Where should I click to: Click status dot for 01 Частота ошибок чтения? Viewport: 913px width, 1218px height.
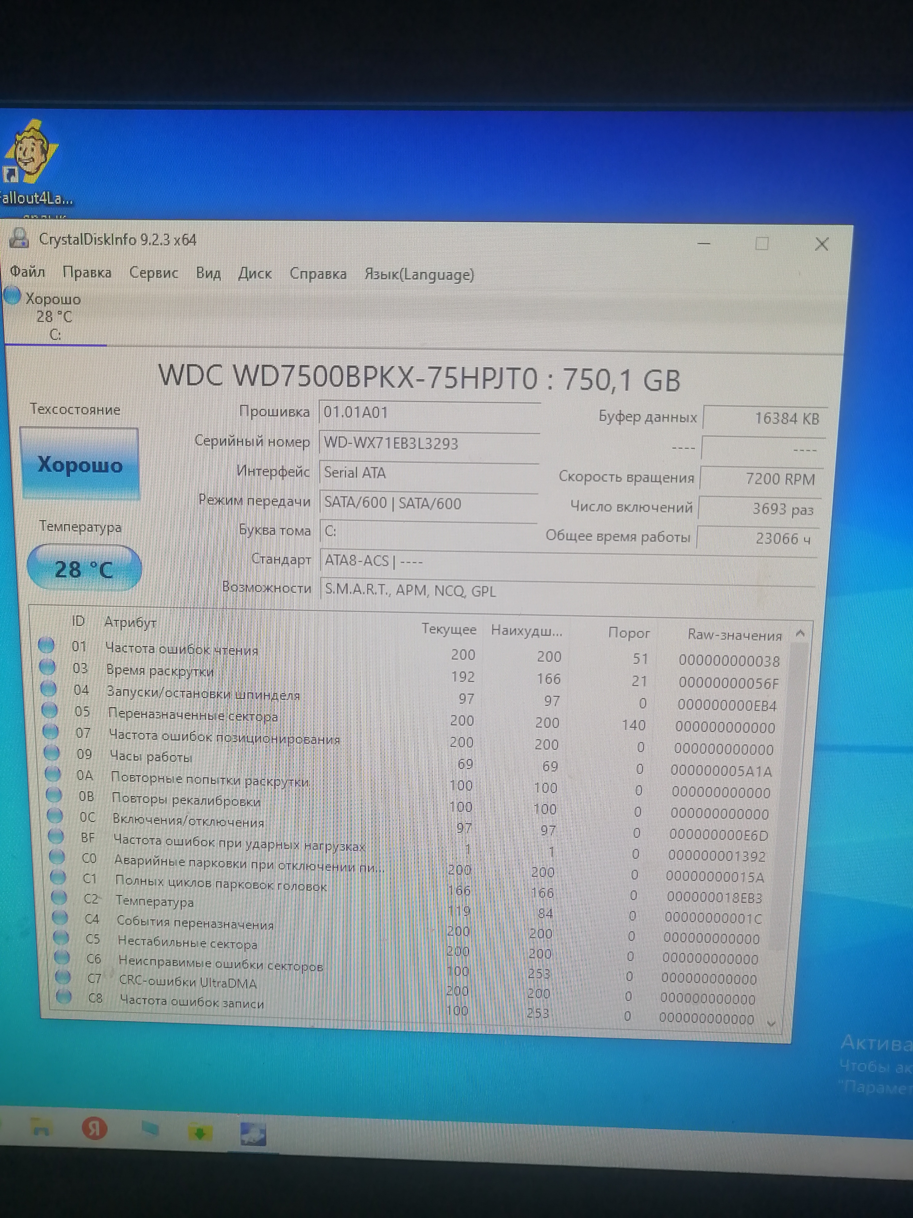coord(46,645)
